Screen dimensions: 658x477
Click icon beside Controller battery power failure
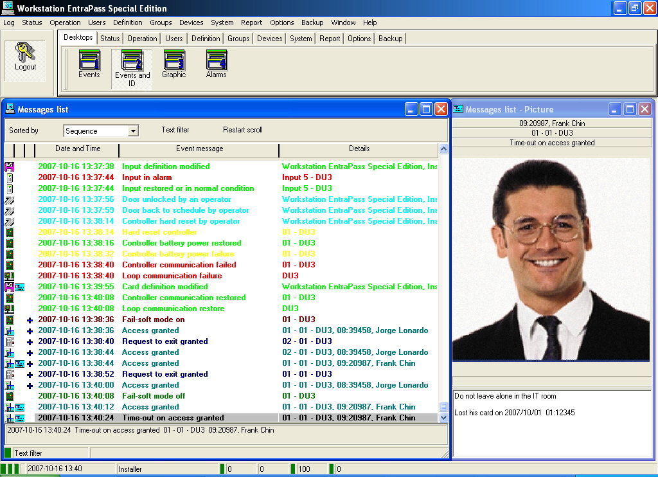tap(9, 254)
